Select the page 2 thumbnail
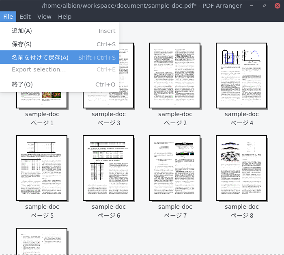 (175, 76)
